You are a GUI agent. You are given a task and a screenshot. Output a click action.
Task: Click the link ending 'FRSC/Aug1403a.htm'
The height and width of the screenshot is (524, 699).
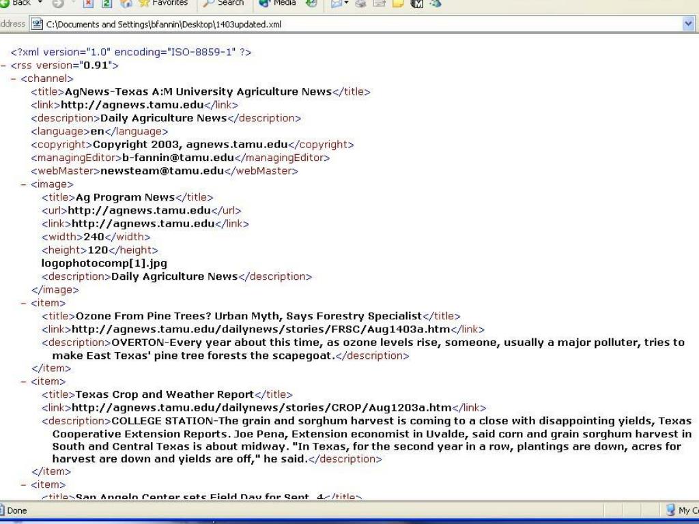(261, 330)
